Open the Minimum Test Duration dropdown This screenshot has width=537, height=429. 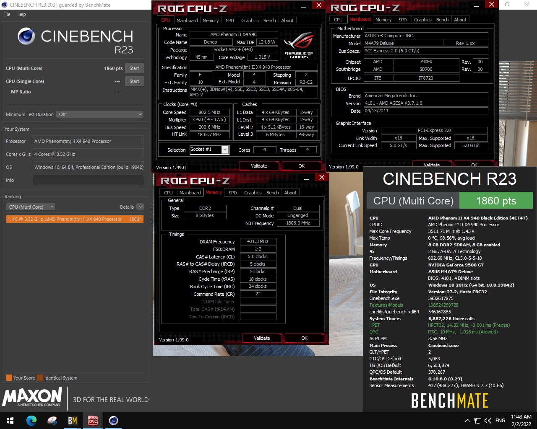click(100, 114)
